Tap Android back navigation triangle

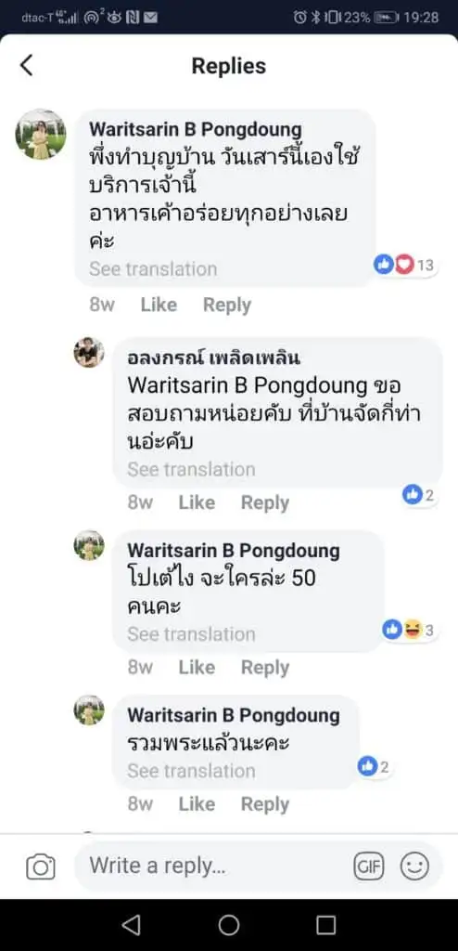point(131,924)
